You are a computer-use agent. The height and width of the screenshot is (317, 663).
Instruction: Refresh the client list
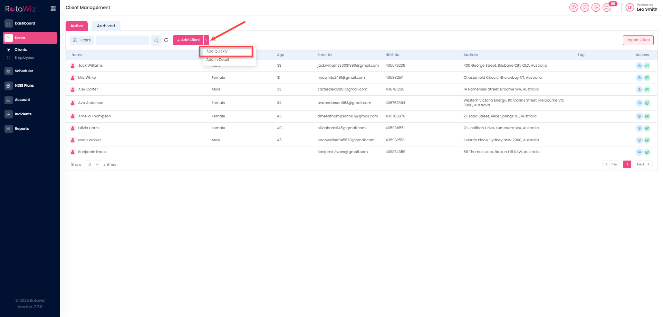coord(166,40)
